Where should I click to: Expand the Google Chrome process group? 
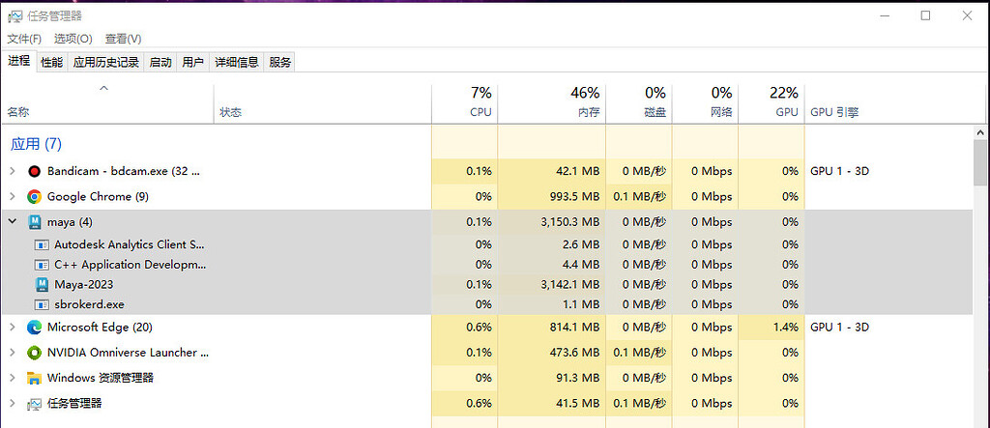point(12,196)
